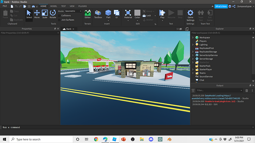Insert a new Part
The image size is (255, 143).
click(108, 14)
